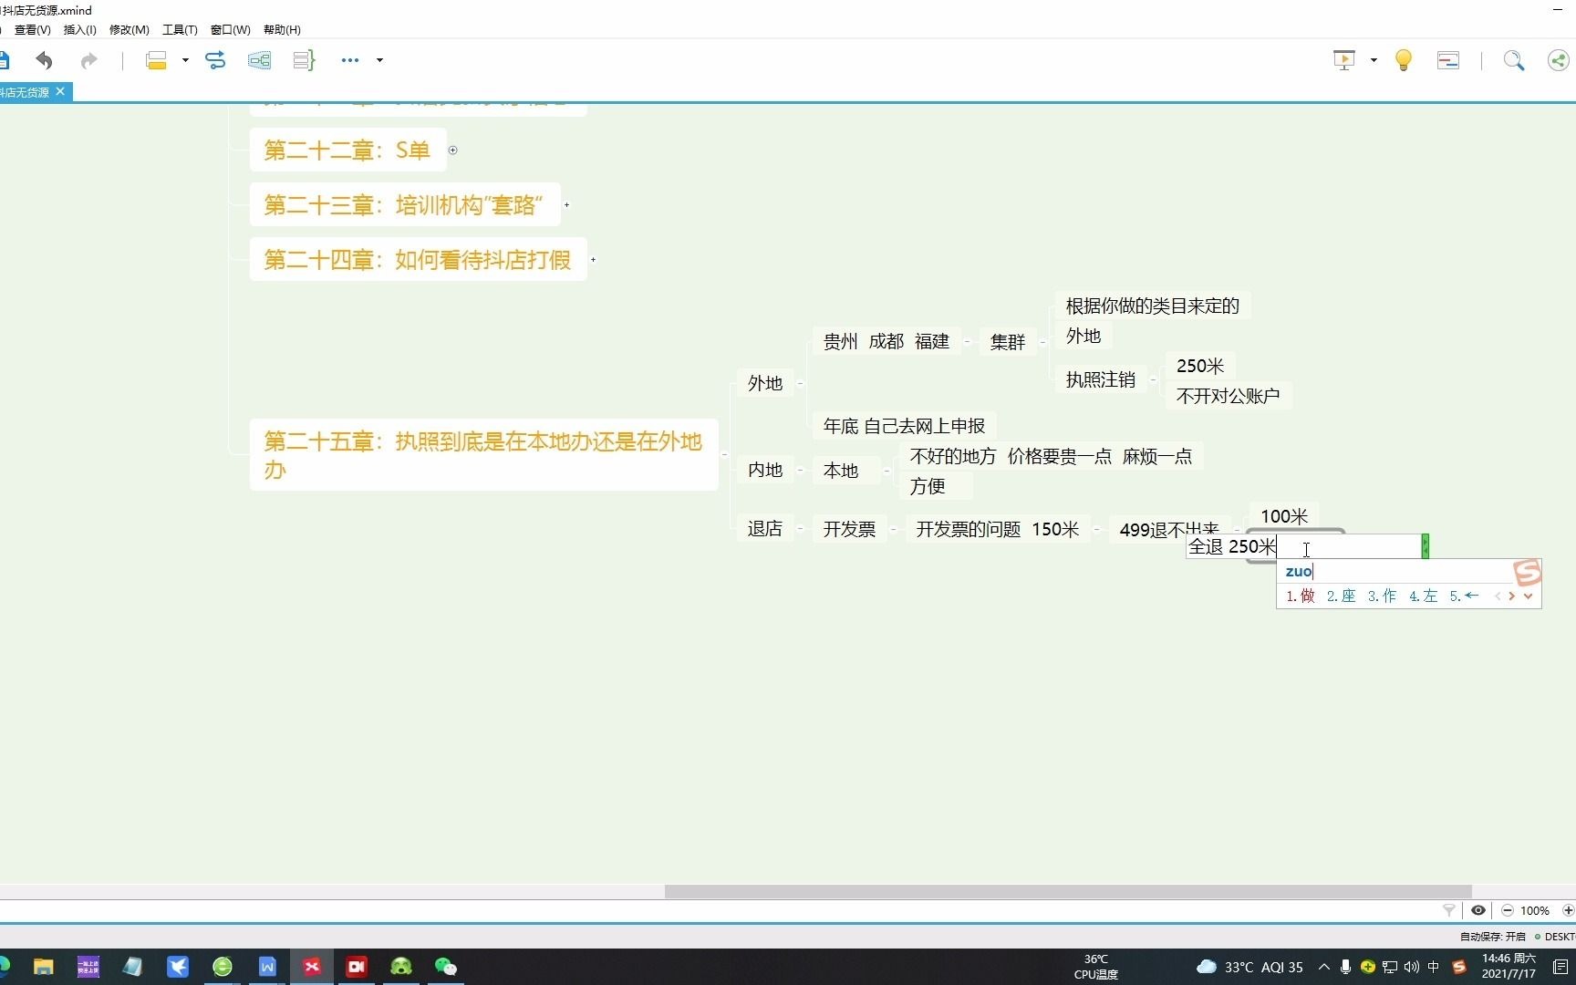
Task: Click the share icon in the toolbar
Action: tap(1559, 60)
